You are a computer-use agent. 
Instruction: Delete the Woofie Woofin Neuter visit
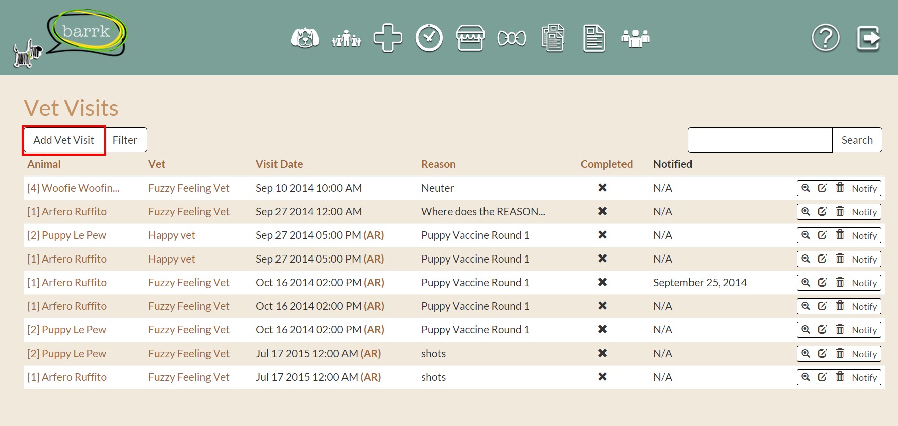coord(840,188)
